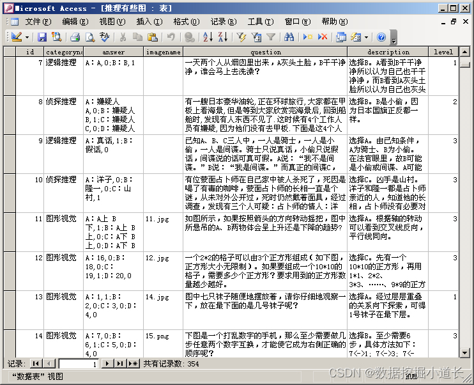Image resolution: width=474 pixels, height=385 pixels.
Task: Click new record navigation button
Action: [x=133, y=363]
